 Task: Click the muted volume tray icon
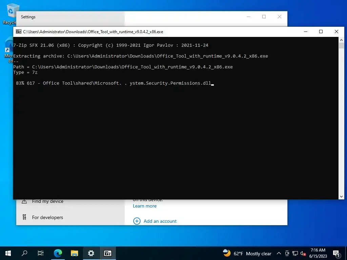click(x=303, y=253)
